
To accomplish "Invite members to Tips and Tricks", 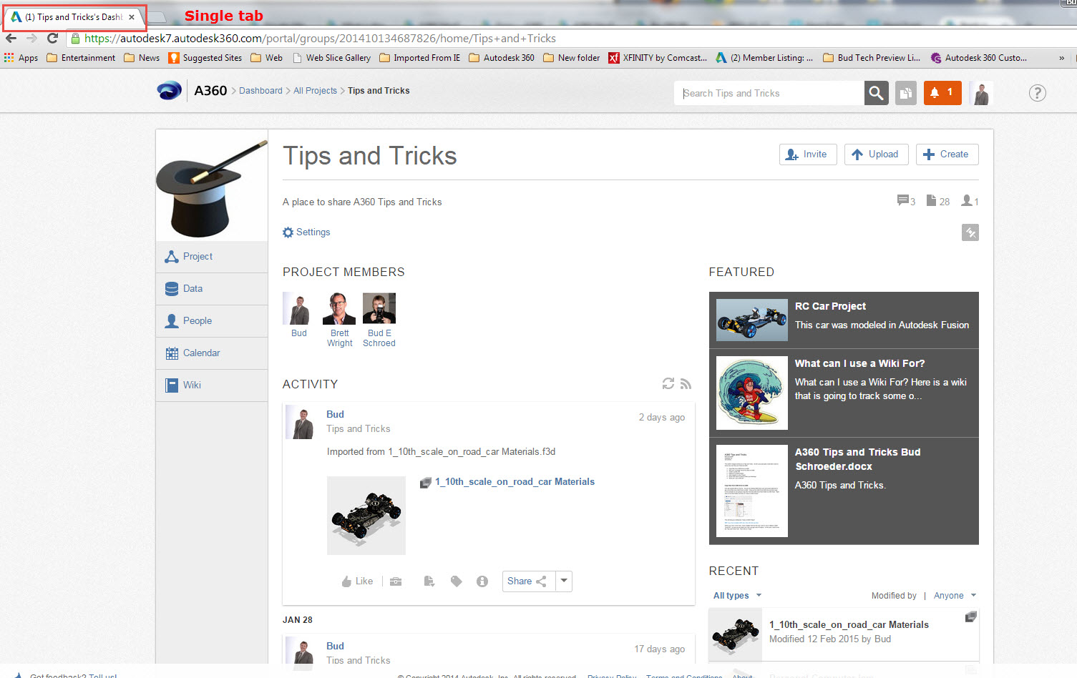I will point(807,154).
